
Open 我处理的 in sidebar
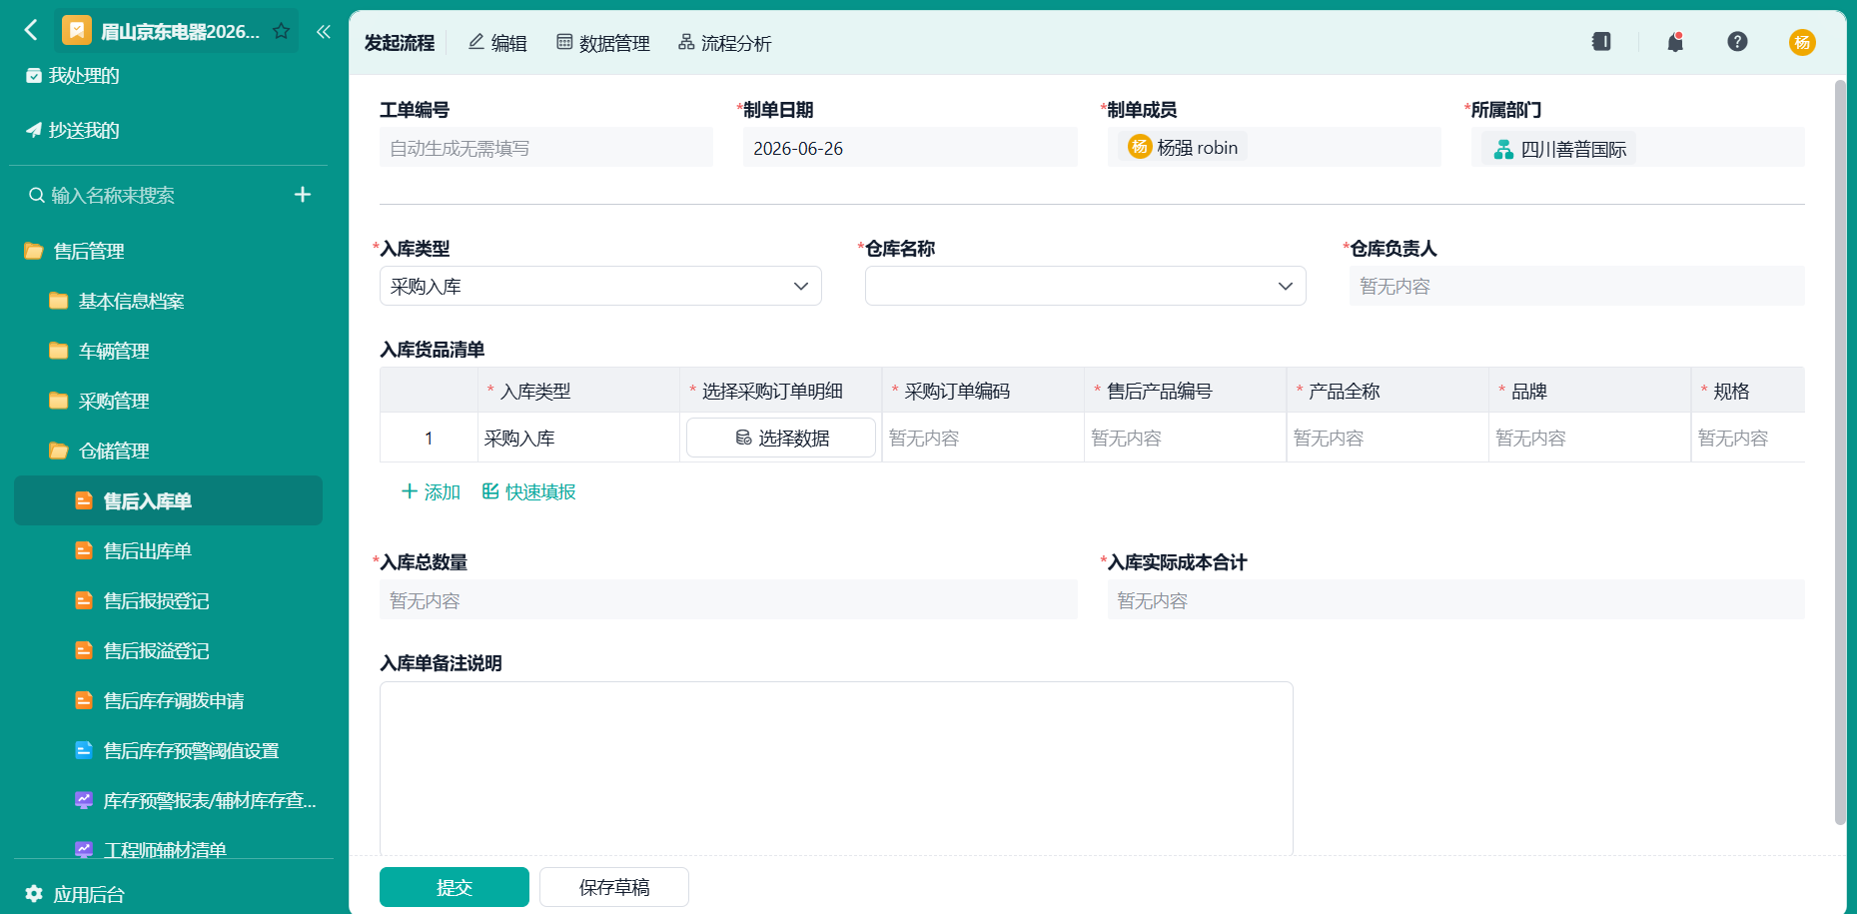(x=72, y=76)
